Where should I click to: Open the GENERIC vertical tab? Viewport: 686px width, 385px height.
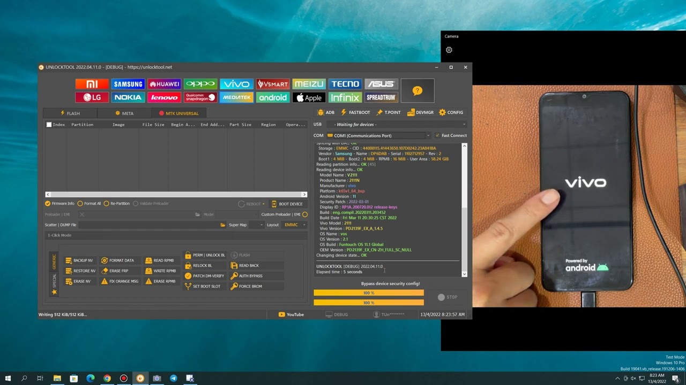(x=54, y=261)
